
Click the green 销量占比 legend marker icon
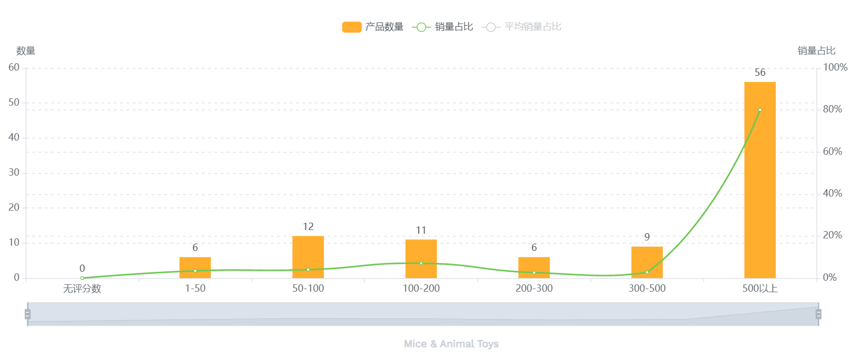421,27
